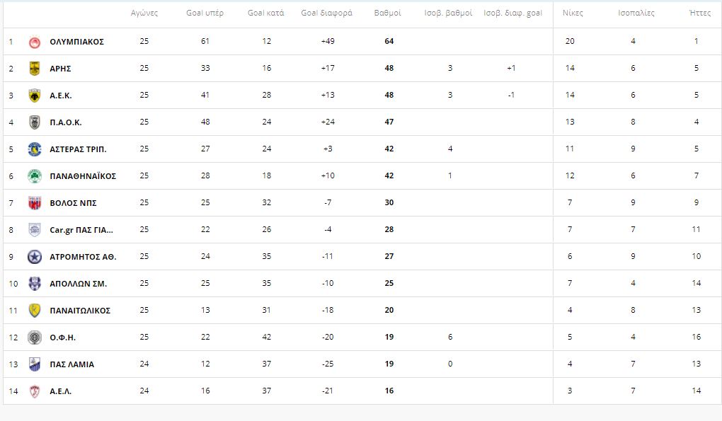Open the ΠΑΝΑΘΗΝΑΪΚΟΣ team link
722x421 pixels.
point(83,176)
